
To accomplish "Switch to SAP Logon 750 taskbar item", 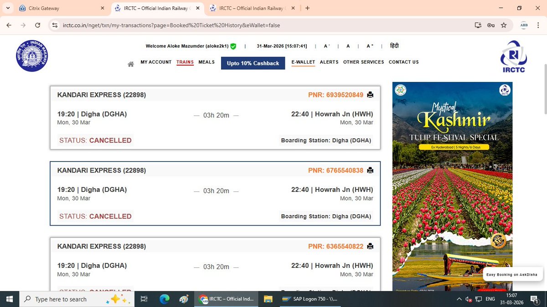I will pyautogui.click(x=310, y=299).
